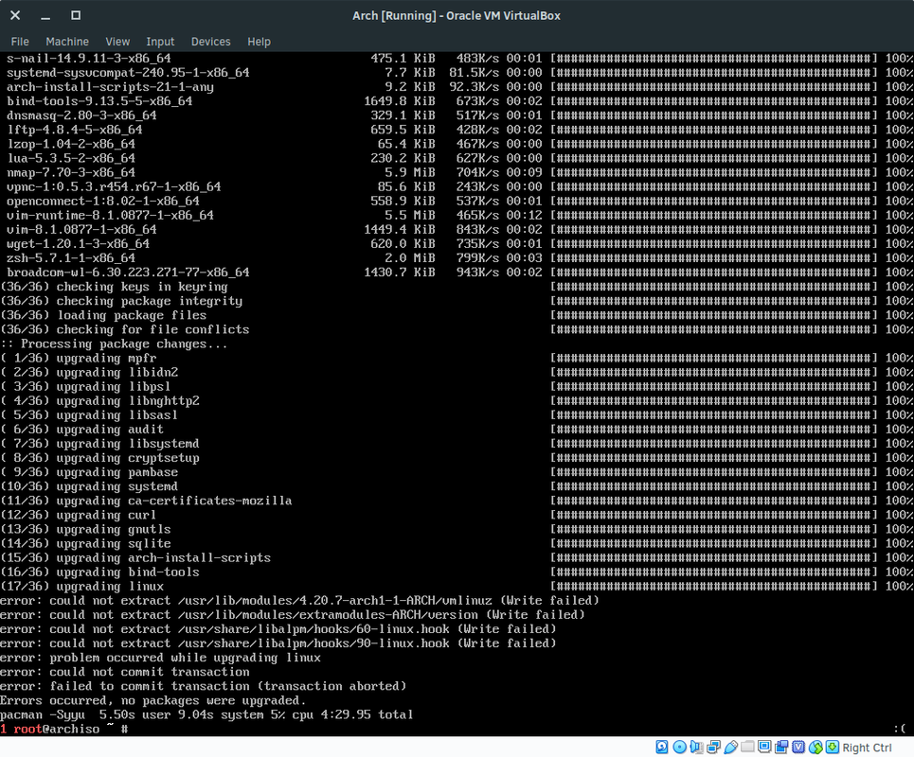The width and height of the screenshot is (914, 757).
Task: Open the USB devices status icon
Action: click(x=731, y=748)
